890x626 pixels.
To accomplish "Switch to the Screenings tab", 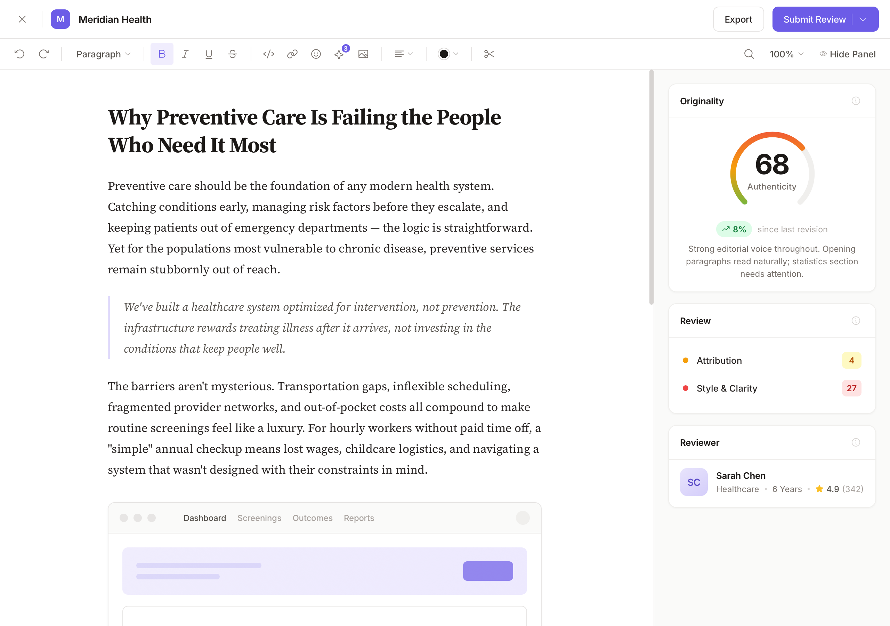I will pos(259,518).
